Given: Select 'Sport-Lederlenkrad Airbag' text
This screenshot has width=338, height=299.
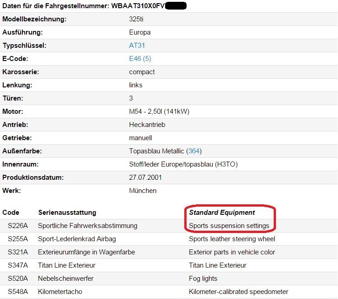Looking at the screenshot, I should click(77, 239).
